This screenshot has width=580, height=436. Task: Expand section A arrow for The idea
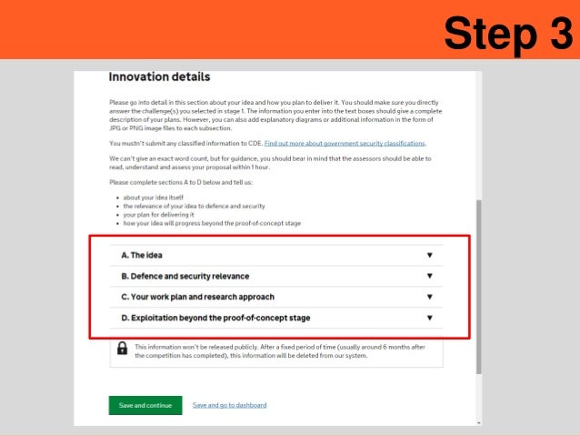pos(429,256)
